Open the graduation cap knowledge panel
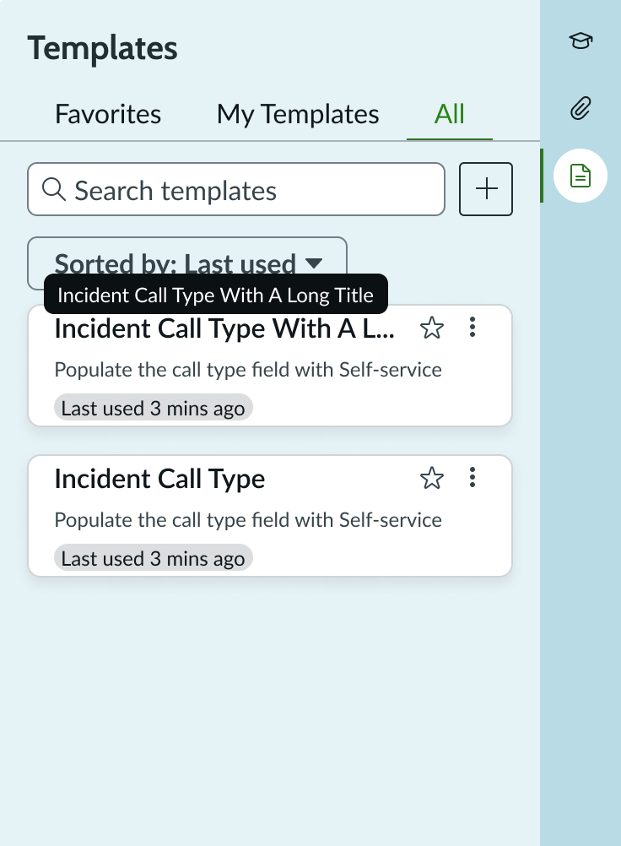This screenshot has height=846, width=621. (580, 41)
